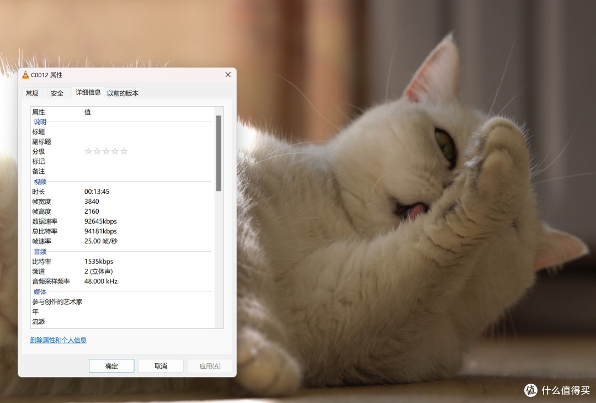Click the 帧高度 value 2160
Viewport: 596px width, 403px height.
tap(92, 211)
